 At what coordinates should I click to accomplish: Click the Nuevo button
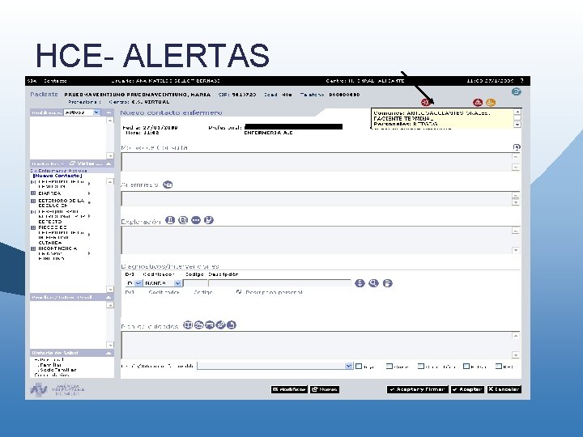click(x=325, y=389)
